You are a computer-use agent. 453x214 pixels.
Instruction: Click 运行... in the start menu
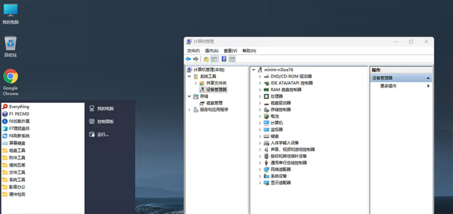coord(103,134)
